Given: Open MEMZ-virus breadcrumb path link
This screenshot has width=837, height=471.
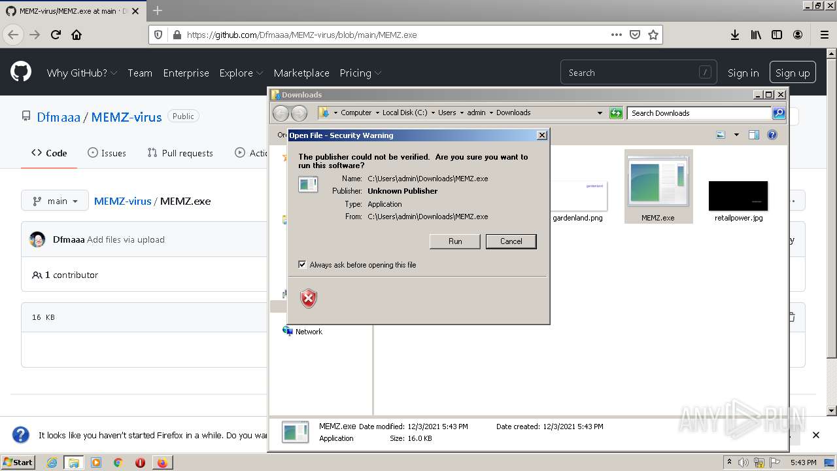Looking at the screenshot, I should point(122,201).
